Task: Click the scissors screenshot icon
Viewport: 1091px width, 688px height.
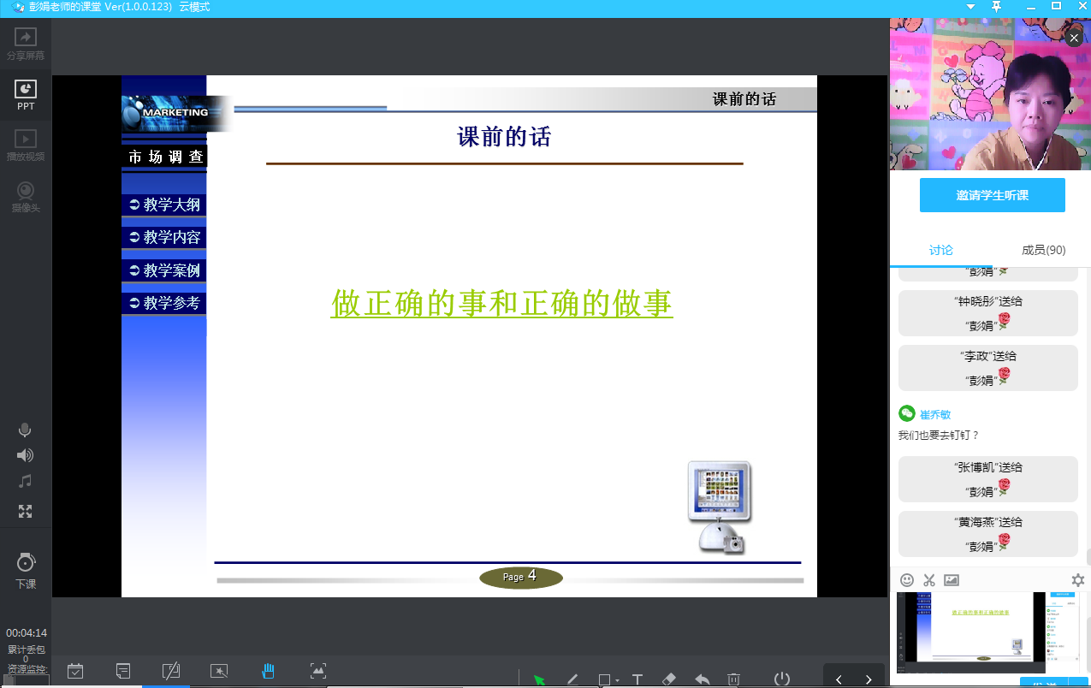Action: pos(929,580)
